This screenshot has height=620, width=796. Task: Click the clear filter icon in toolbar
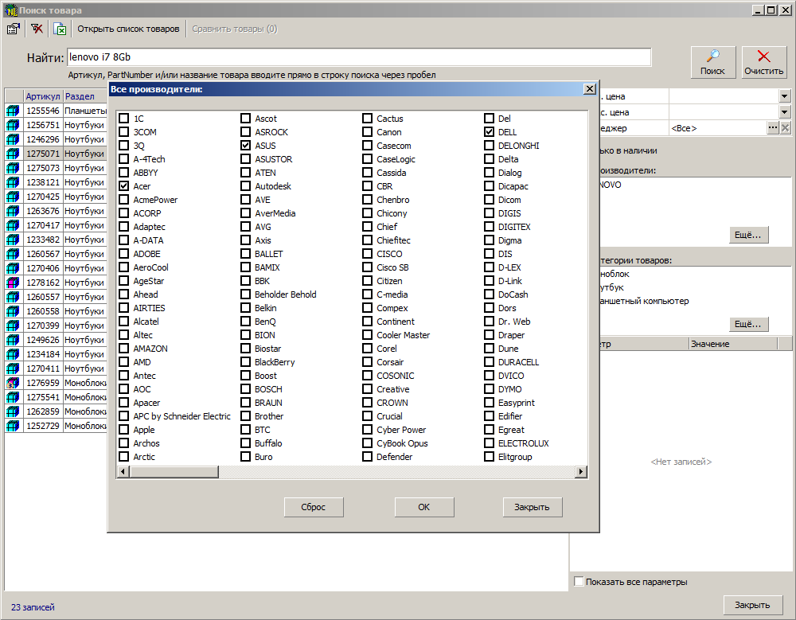pos(37,29)
